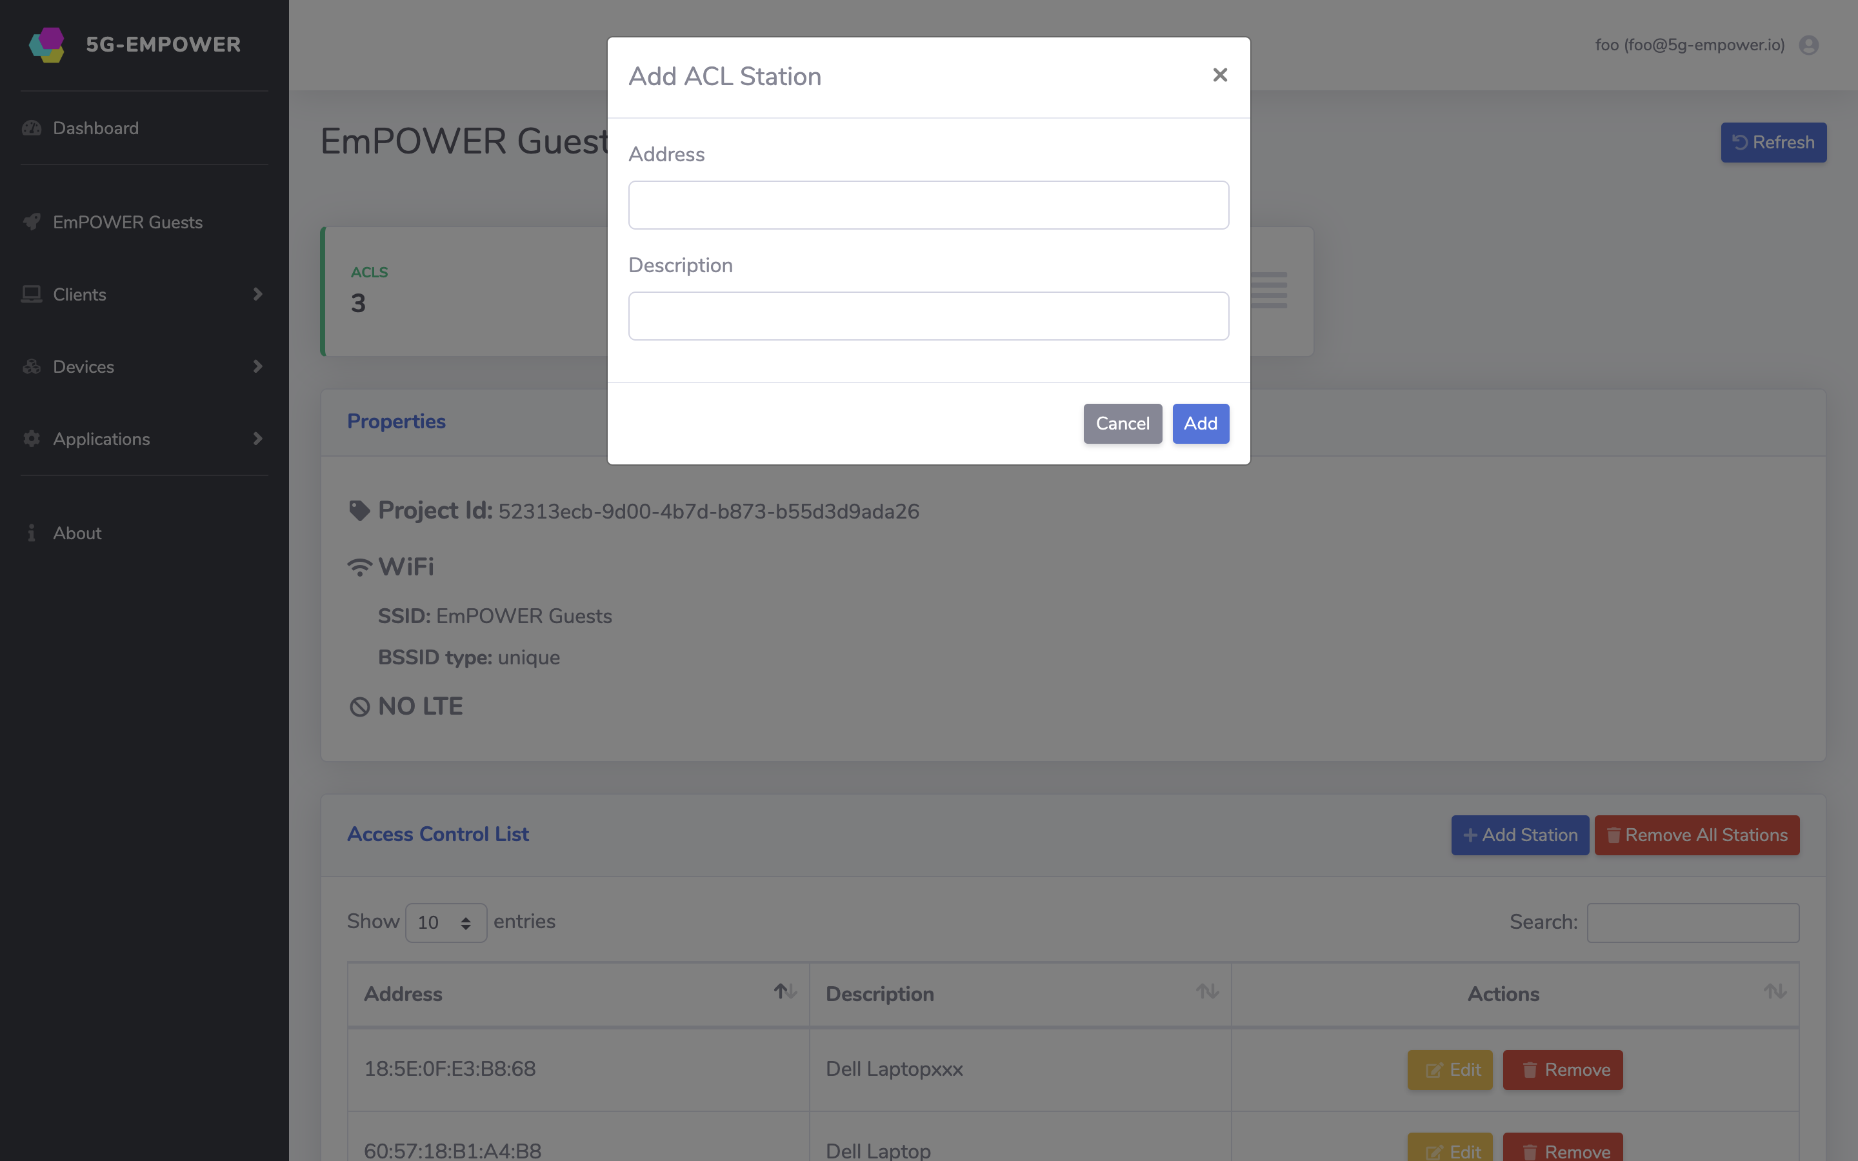
Task: Click the NO LTE status icon
Action: pos(357,705)
